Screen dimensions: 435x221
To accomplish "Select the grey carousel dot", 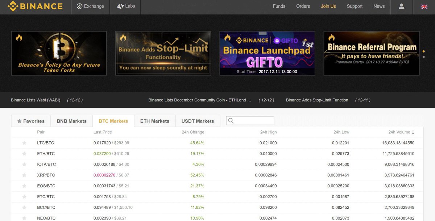I will click(423, 57).
